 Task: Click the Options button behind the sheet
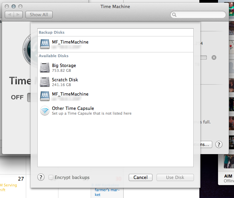pyautogui.click(x=206, y=145)
